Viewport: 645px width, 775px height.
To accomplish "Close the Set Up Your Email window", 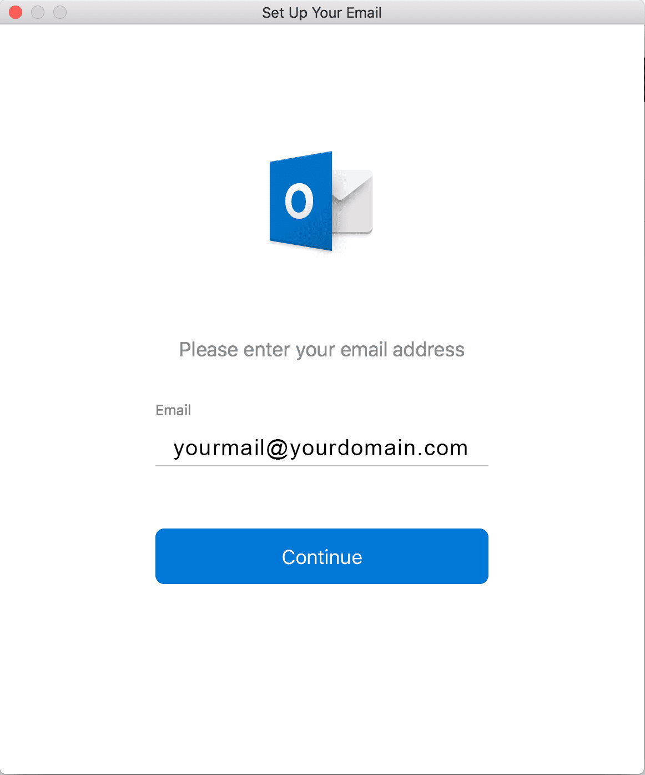I will tap(16, 12).
